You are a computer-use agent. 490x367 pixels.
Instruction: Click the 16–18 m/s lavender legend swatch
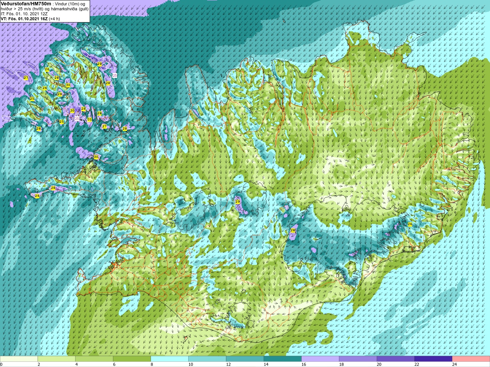coord(320,359)
